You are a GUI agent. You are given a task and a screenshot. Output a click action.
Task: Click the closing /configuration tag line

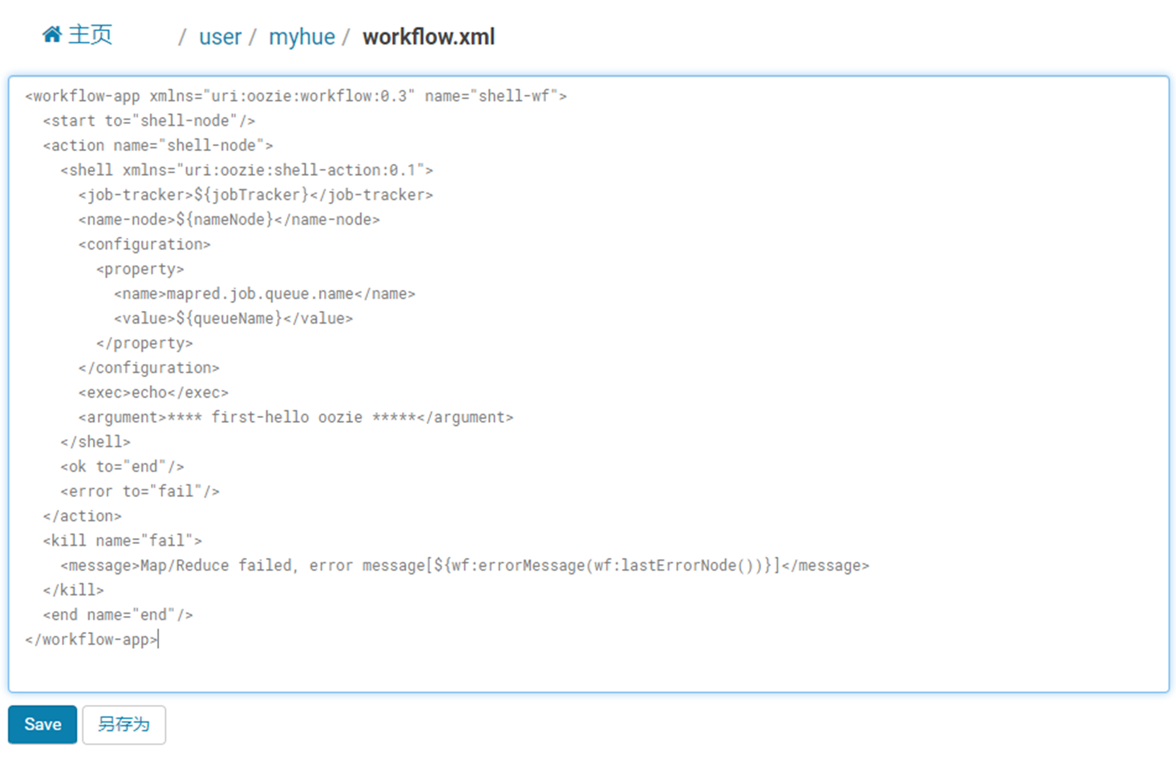click(149, 368)
